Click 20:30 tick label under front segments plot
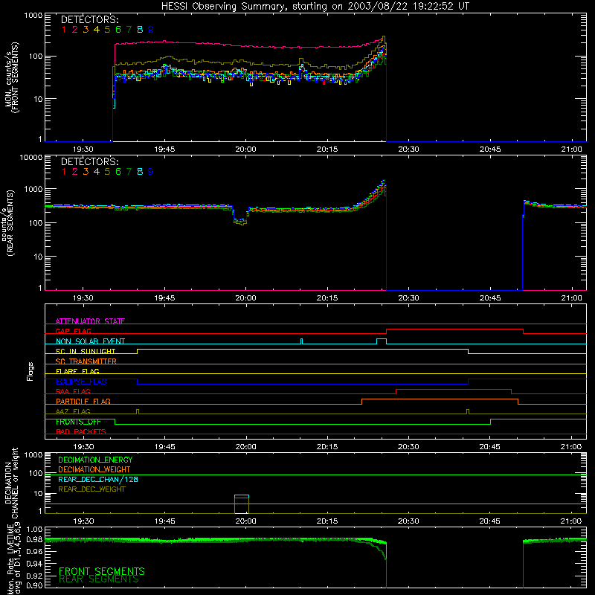 (408, 149)
